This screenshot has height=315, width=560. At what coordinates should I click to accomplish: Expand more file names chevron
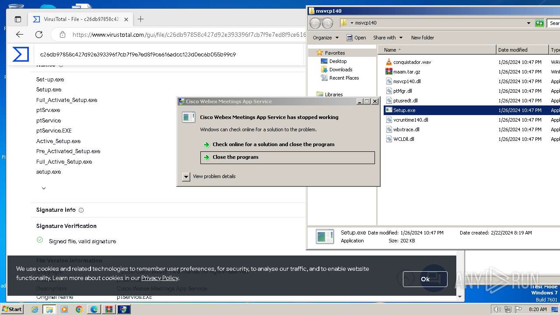coord(44,188)
